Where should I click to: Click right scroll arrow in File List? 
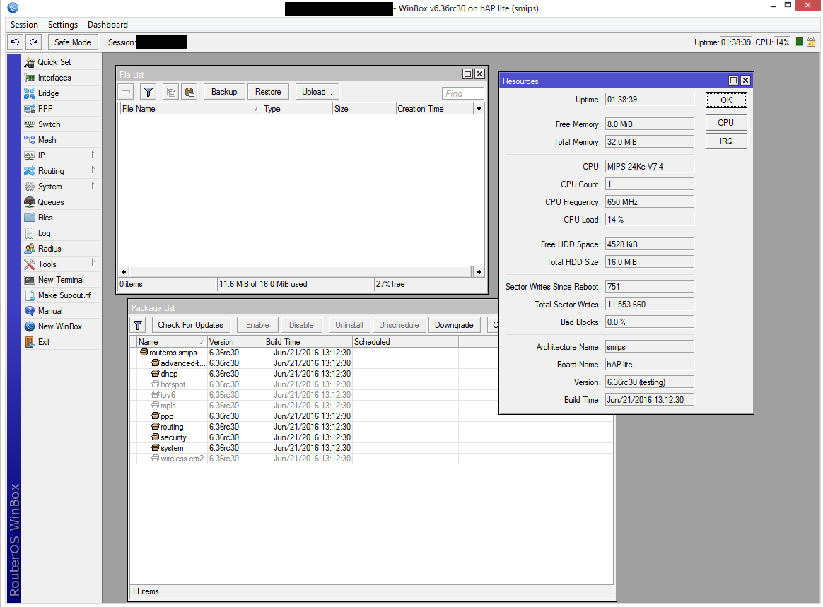tap(479, 272)
